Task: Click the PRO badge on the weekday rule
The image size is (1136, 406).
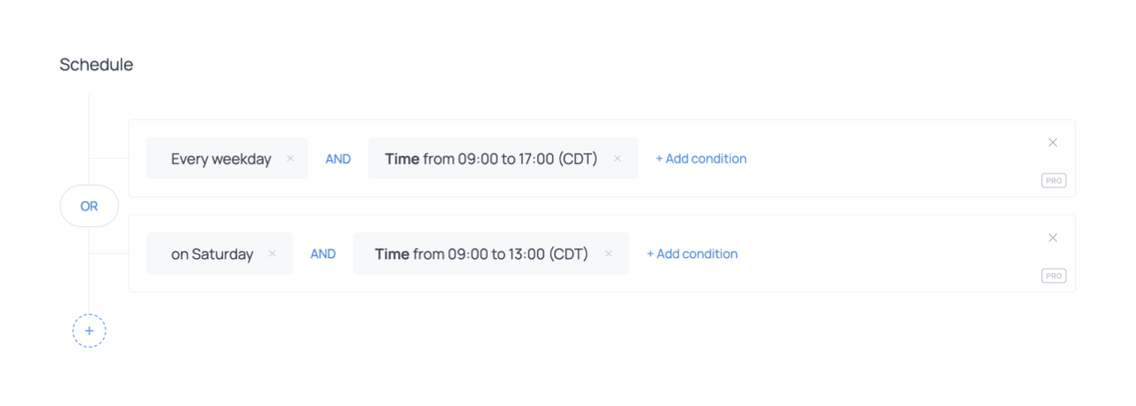Action: pyautogui.click(x=1053, y=181)
